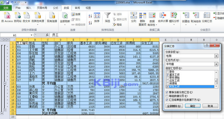Screen dimensions: 224x119
Task: Click the Save icon in quick access toolbar
Action: pos(7,2)
